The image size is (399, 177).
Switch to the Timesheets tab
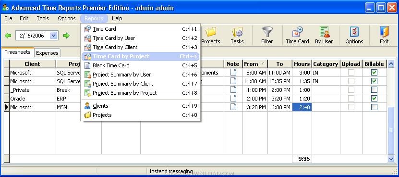click(x=18, y=52)
